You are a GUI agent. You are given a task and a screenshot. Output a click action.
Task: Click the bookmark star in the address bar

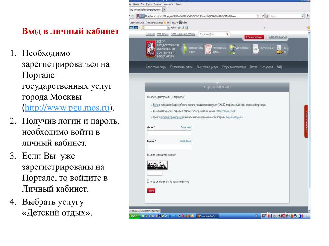[258, 16]
